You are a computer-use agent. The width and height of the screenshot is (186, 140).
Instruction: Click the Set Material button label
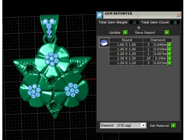[159, 126]
